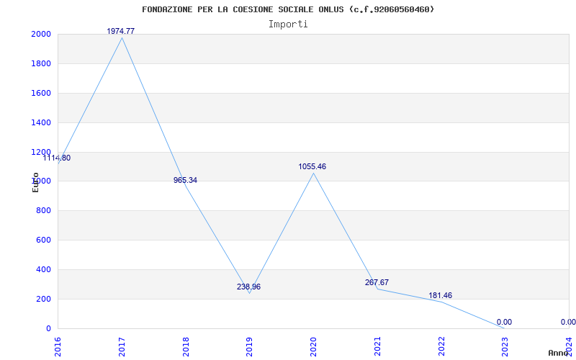Click the 1600 y-axis tick label

pyautogui.click(x=41, y=93)
